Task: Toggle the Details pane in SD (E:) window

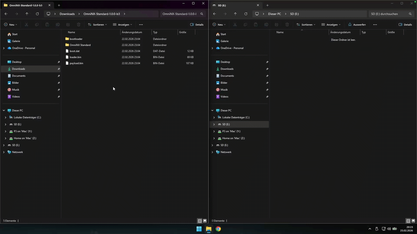Action: tap(405, 25)
